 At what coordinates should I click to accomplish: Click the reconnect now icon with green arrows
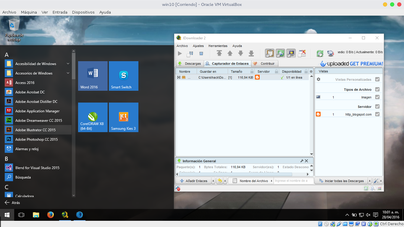(320, 53)
